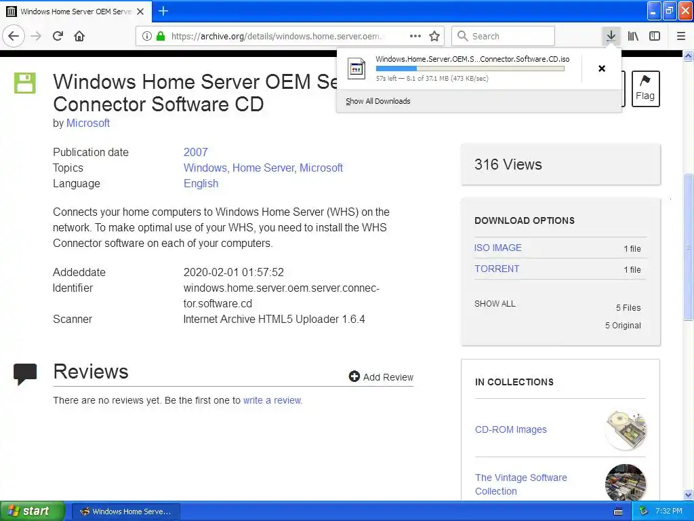694x521 pixels.
Task: Open the Windows start menu
Action: pos(32,511)
